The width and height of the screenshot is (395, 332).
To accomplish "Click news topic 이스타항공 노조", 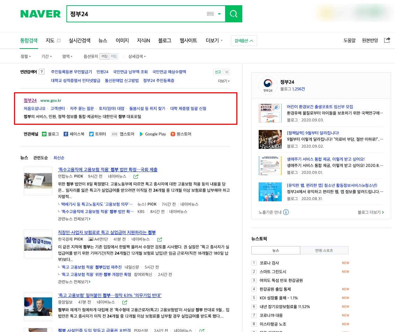I will (273, 324).
